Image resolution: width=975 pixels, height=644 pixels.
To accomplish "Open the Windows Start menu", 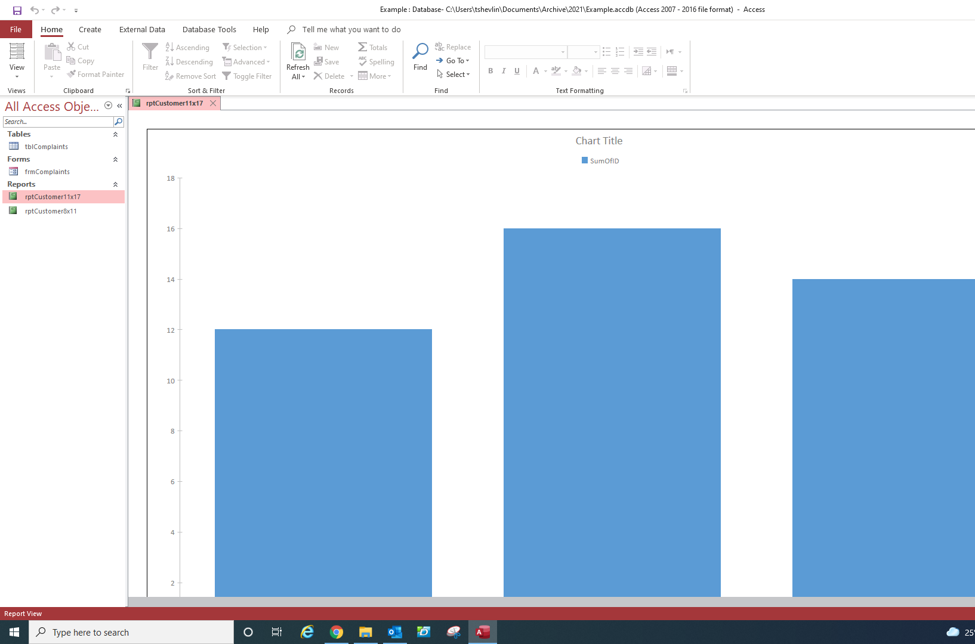I will (14, 632).
